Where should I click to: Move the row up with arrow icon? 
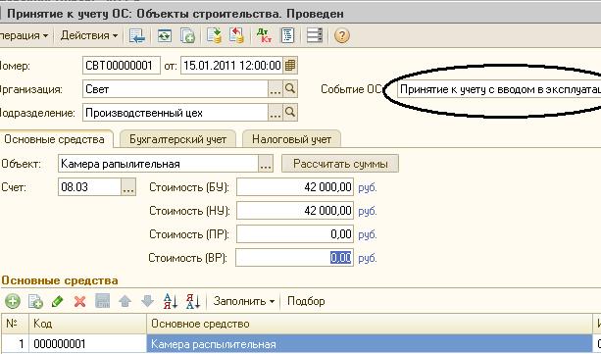[125, 301]
